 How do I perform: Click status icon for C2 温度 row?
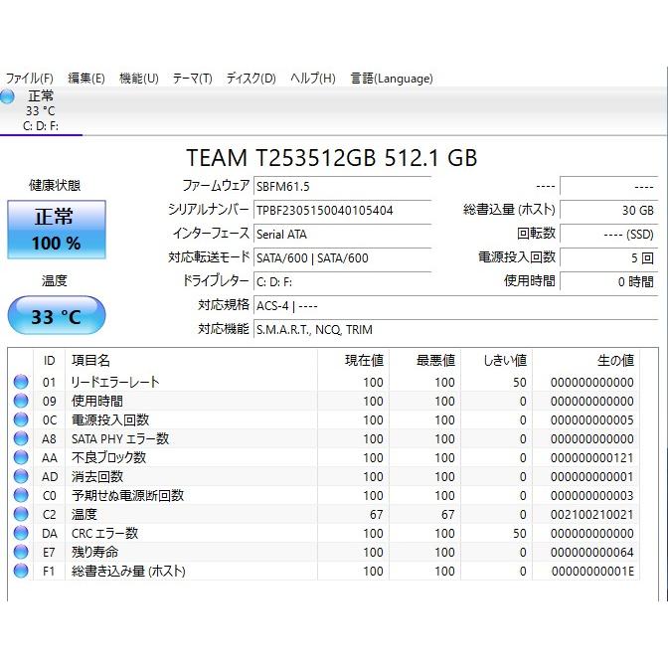click(x=21, y=515)
